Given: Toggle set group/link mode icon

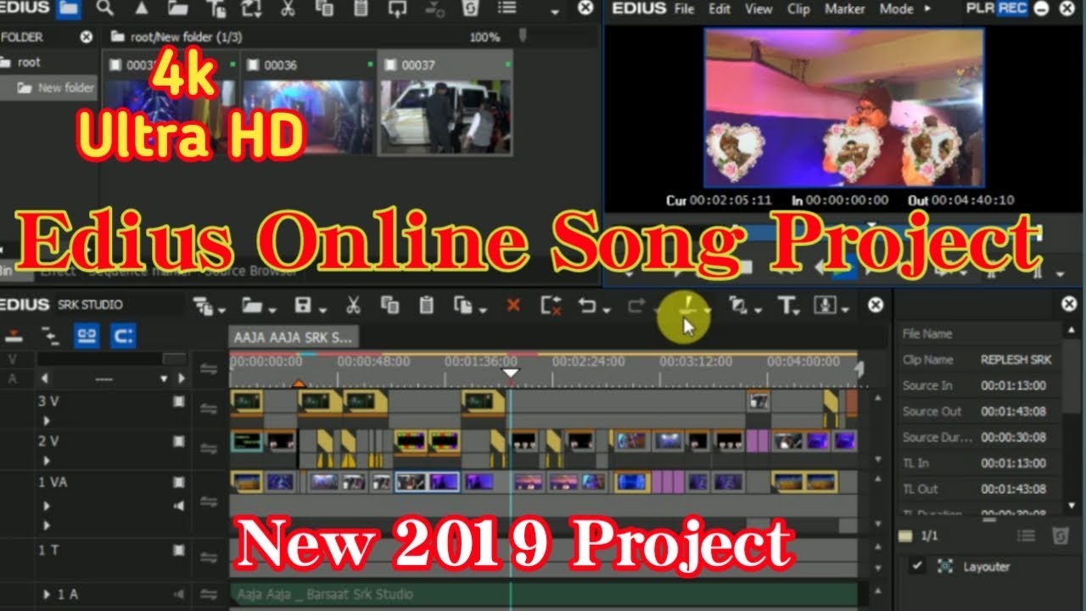Looking at the screenshot, I should [87, 336].
